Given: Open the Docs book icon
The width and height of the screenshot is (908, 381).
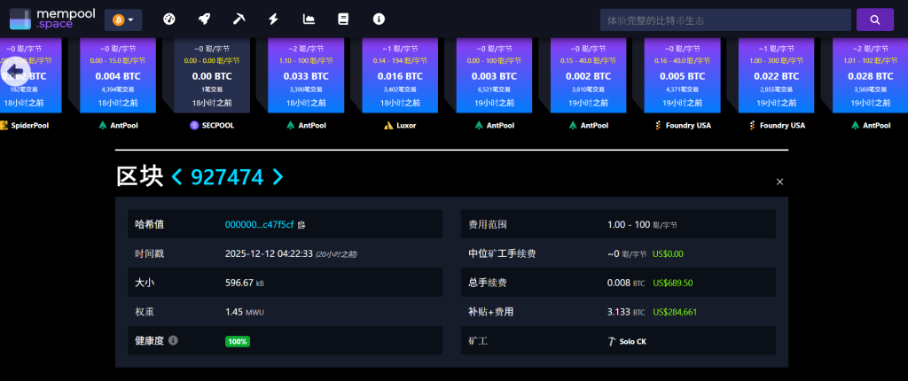Looking at the screenshot, I should tap(343, 19).
